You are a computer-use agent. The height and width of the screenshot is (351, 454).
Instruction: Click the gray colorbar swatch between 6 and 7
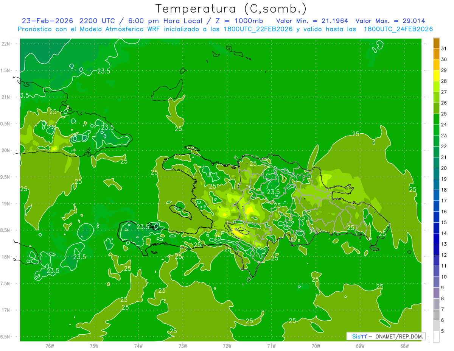[x=436, y=315]
